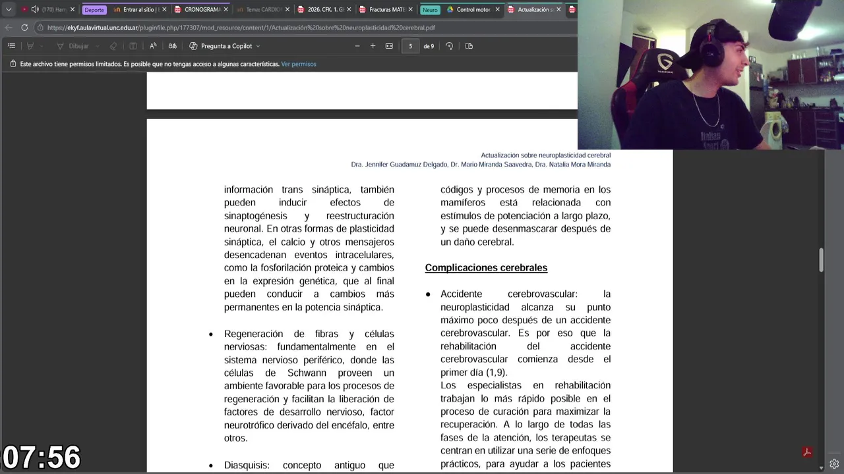The height and width of the screenshot is (474, 844).
Task: Select the eraser tool
Action: tap(113, 46)
